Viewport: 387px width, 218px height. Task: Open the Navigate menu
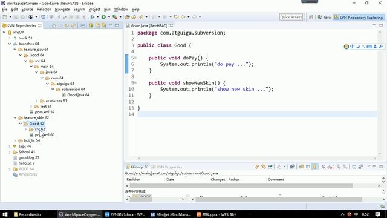(x=62, y=10)
